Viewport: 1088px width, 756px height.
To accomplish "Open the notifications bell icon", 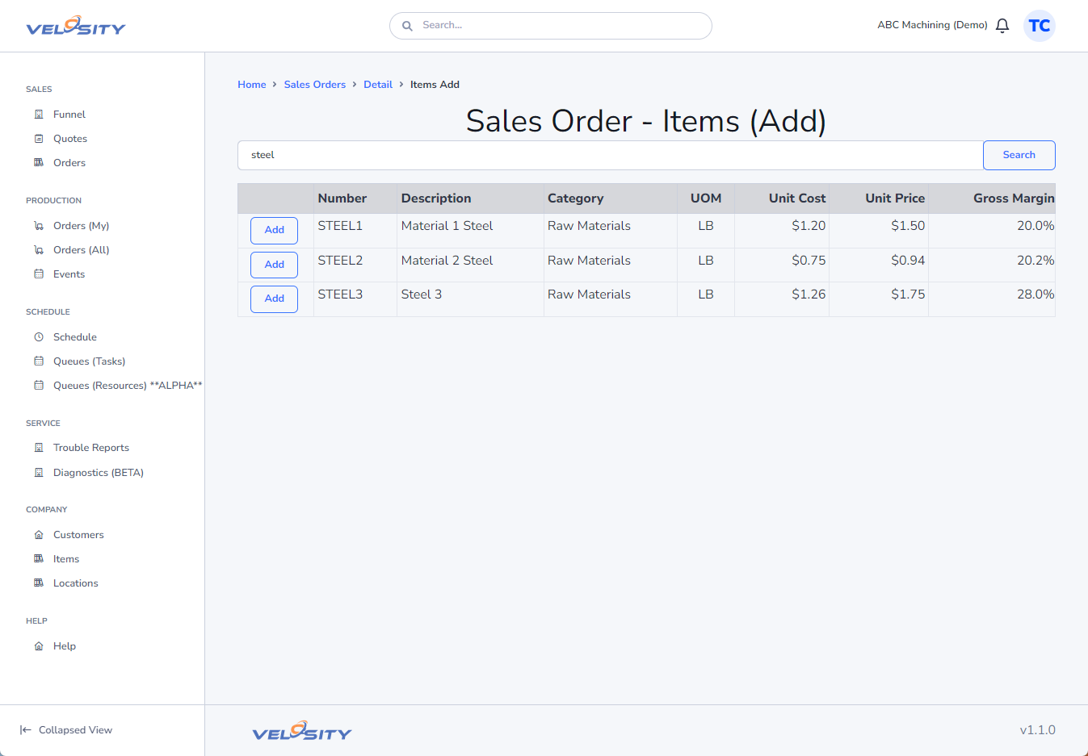I will point(1002,26).
